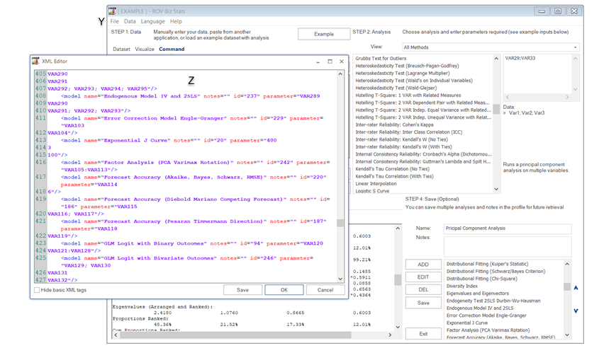Click the methods list scroll-up arrow
This screenshot has height=348, width=616.
coord(496,59)
